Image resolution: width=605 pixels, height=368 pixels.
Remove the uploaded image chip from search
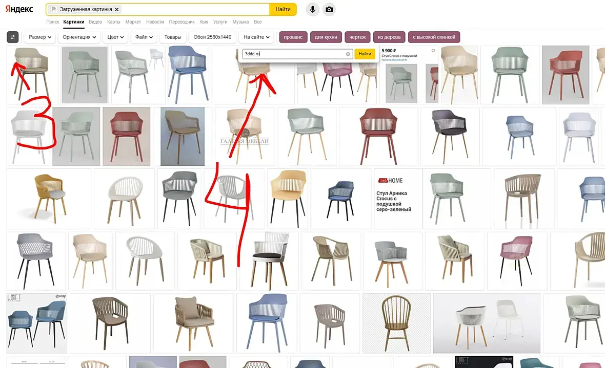coord(116,9)
